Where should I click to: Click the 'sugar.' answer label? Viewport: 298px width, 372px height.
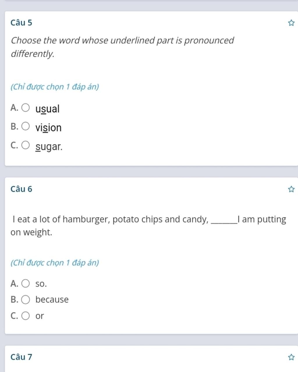point(49,146)
